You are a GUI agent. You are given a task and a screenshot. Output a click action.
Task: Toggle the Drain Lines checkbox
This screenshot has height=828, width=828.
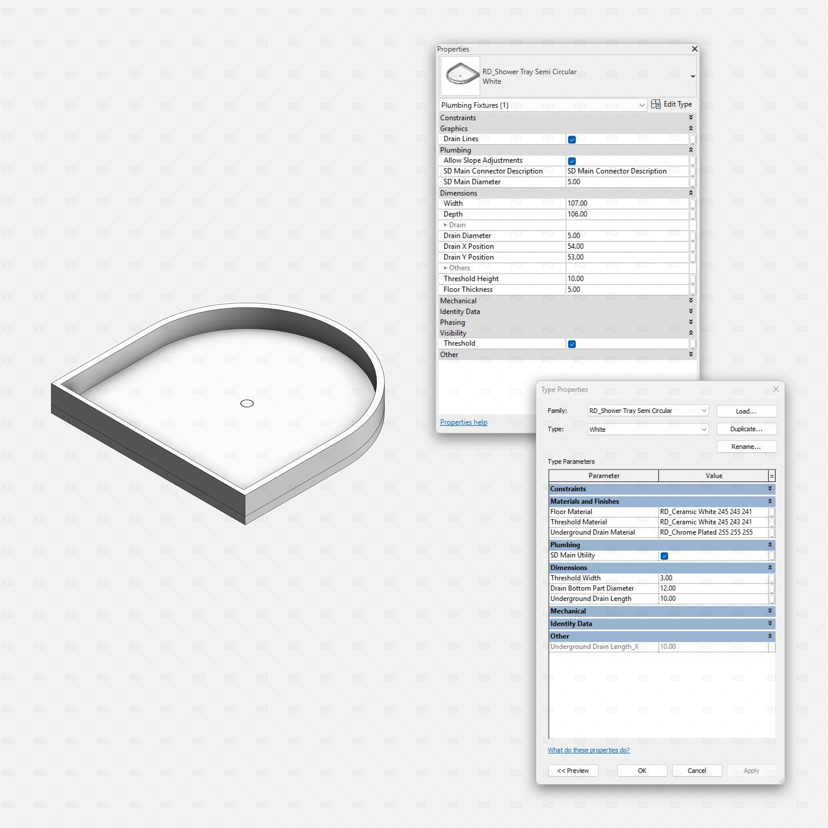[x=572, y=139]
